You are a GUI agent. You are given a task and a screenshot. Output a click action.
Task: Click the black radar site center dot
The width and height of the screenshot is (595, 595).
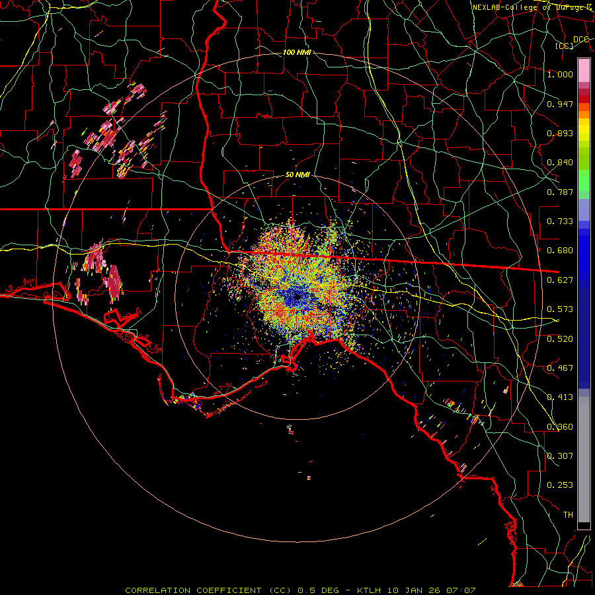point(297,297)
